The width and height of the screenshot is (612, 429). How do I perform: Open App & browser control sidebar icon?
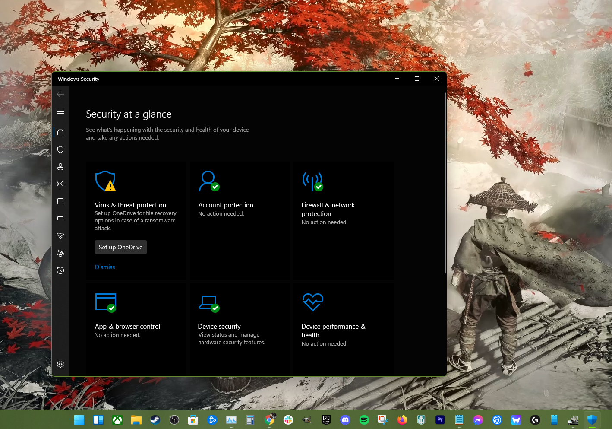[x=60, y=201]
